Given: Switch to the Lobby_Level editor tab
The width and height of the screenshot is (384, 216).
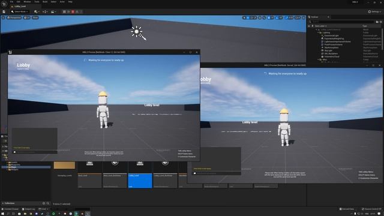Looking at the screenshot, I should coord(20,7).
